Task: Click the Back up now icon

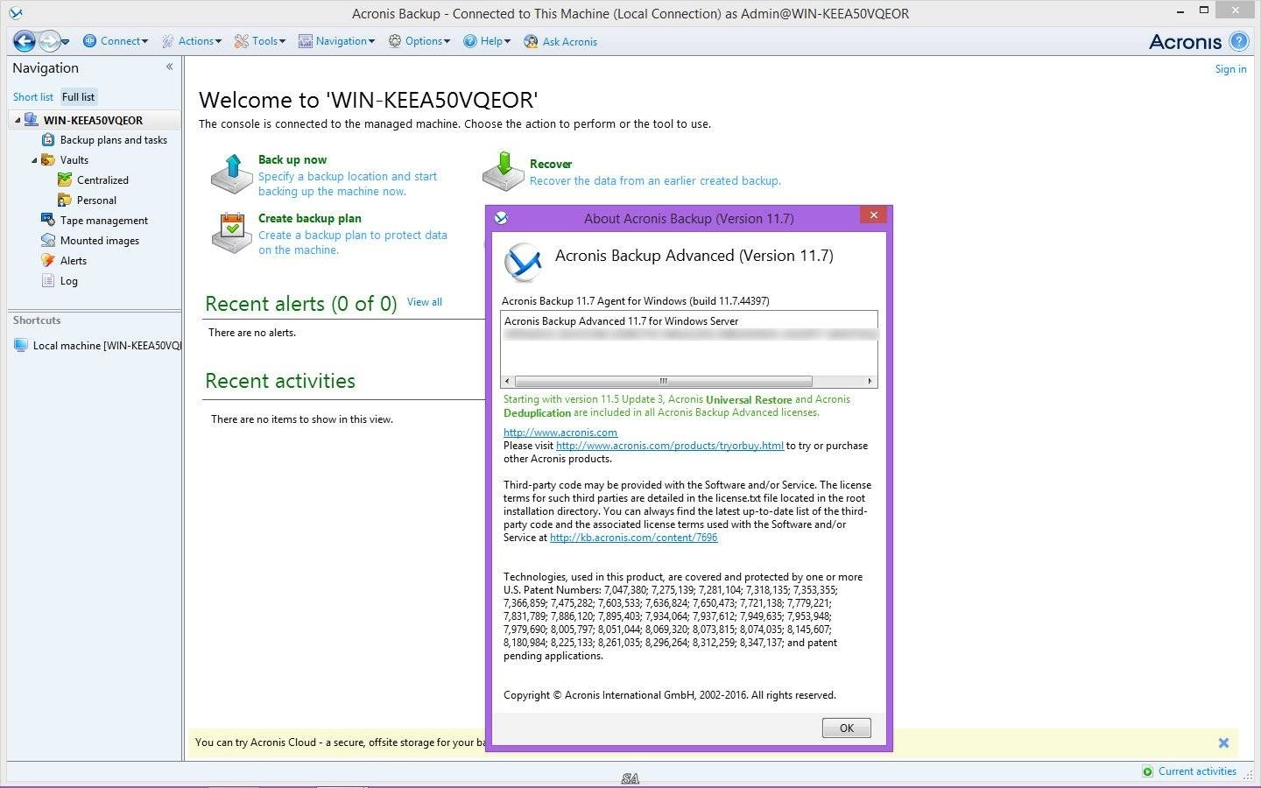Action: click(232, 174)
